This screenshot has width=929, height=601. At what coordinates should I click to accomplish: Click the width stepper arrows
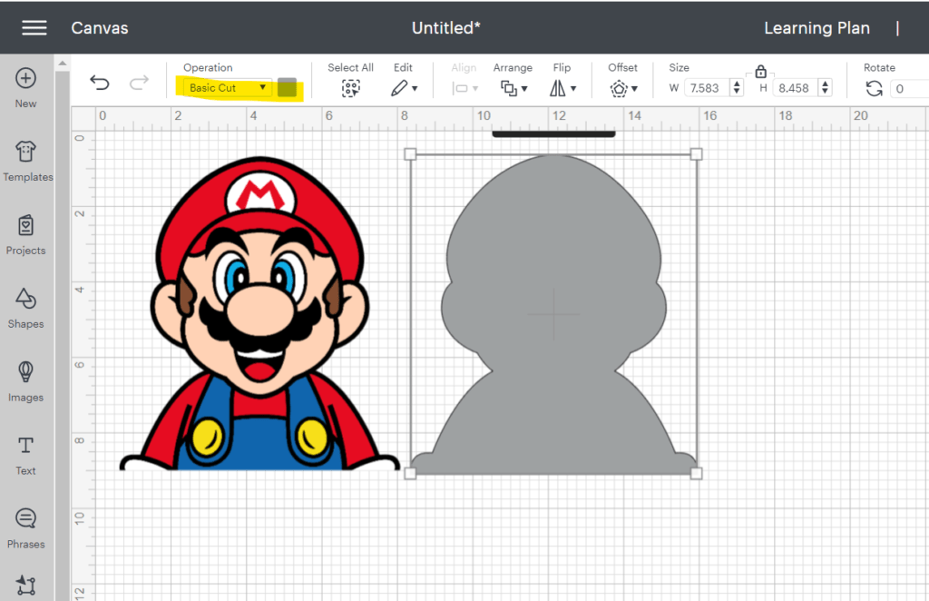coord(737,88)
